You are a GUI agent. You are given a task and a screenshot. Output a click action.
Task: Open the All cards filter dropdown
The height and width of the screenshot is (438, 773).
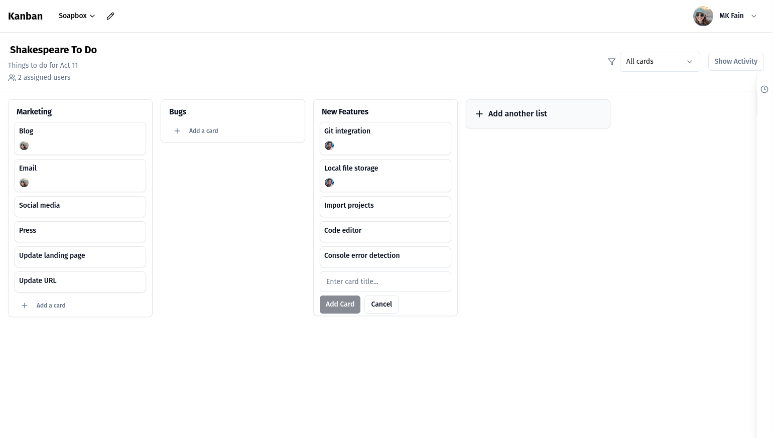tap(660, 61)
